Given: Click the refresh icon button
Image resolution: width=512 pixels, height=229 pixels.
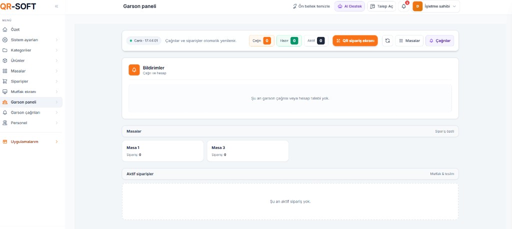Looking at the screenshot, I should tap(387, 40).
